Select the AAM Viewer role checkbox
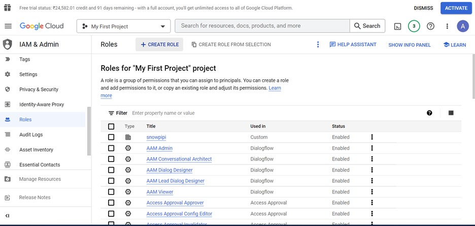475x226 pixels. point(111,192)
